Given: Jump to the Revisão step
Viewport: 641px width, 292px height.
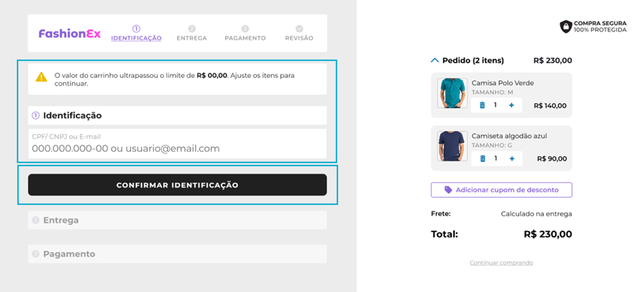Looking at the screenshot, I should (x=299, y=33).
